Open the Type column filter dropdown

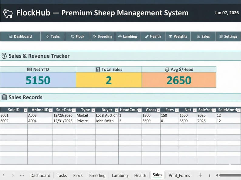click(93, 110)
